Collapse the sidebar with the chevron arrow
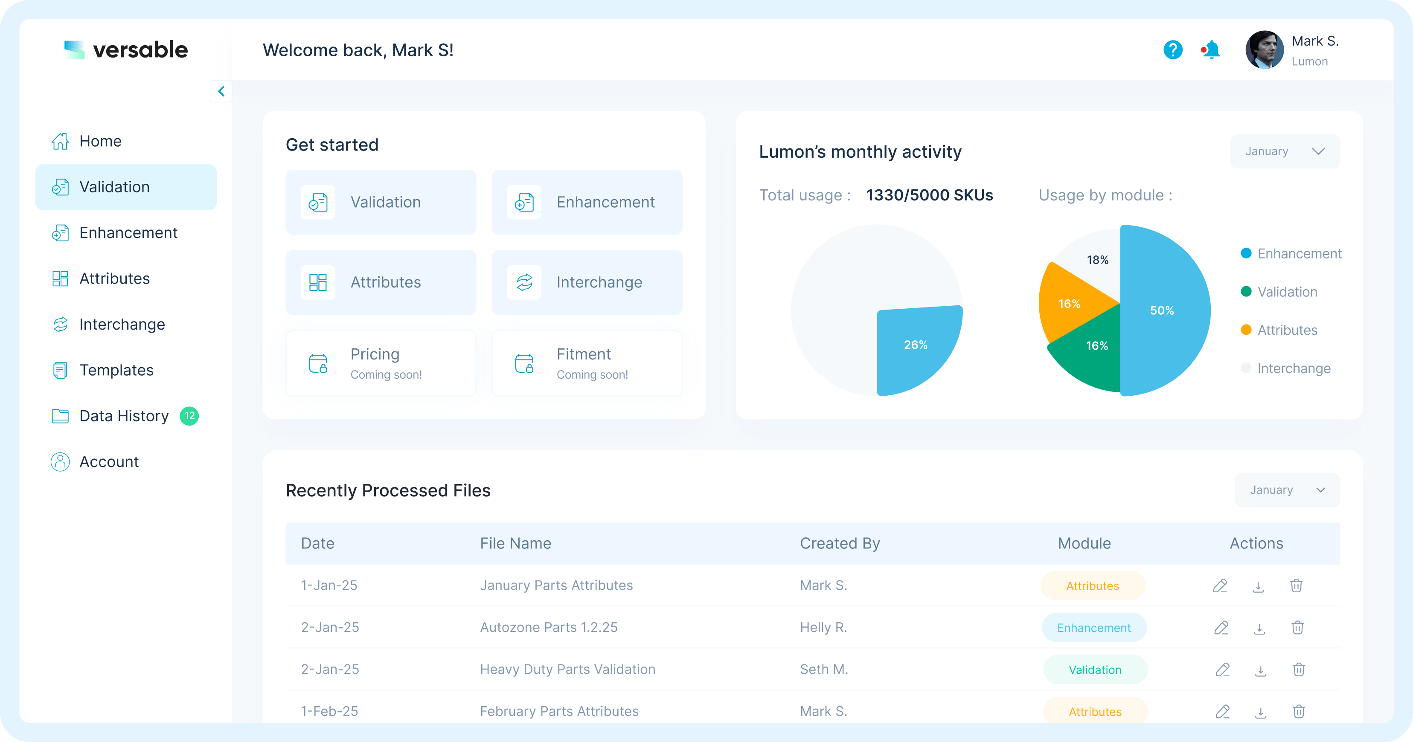This screenshot has width=1413, height=742. click(221, 91)
